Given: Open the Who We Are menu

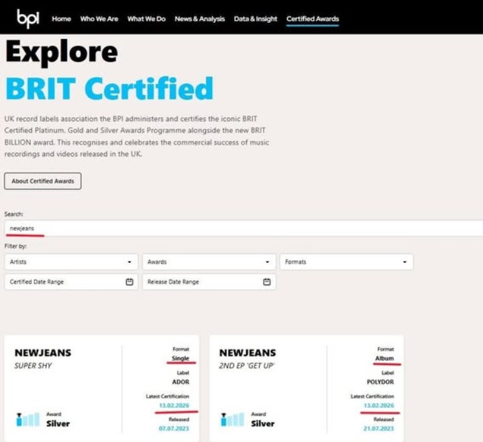Looking at the screenshot, I should click(x=99, y=19).
